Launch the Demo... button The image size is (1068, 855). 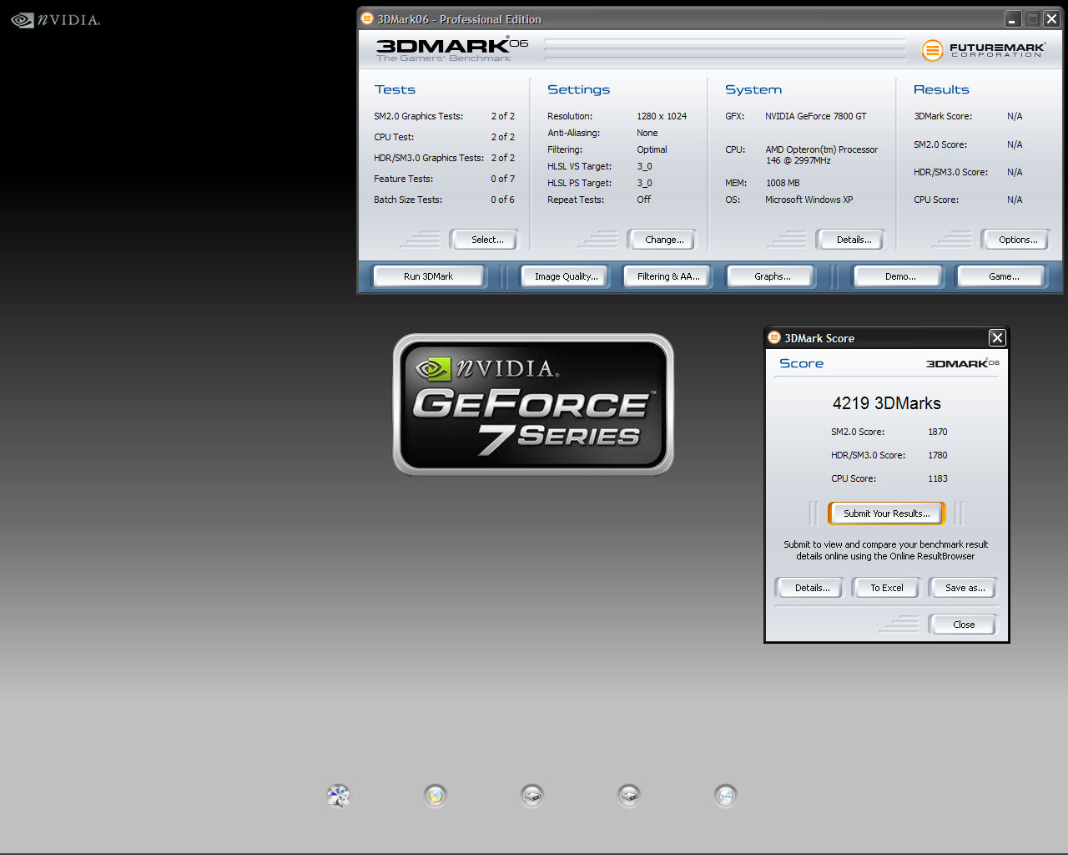click(899, 276)
